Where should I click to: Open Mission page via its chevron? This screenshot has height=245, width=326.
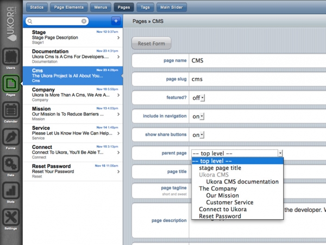pyautogui.click(x=118, y=114)
